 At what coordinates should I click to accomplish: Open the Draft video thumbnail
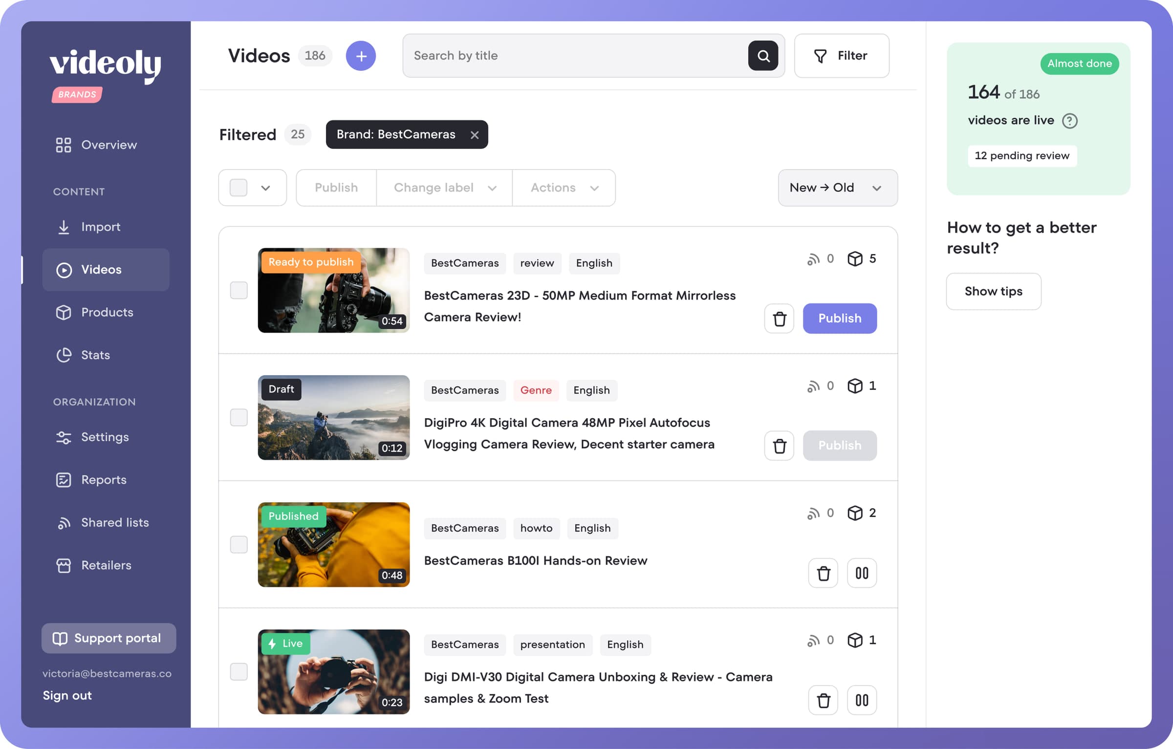click(334, 418)
